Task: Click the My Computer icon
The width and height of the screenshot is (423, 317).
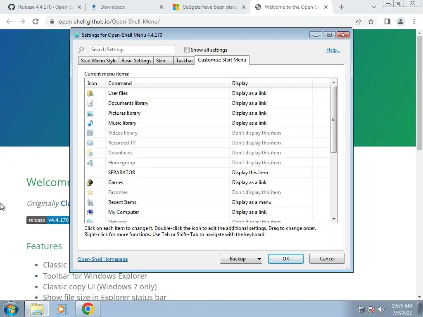Action: [90, 213]
